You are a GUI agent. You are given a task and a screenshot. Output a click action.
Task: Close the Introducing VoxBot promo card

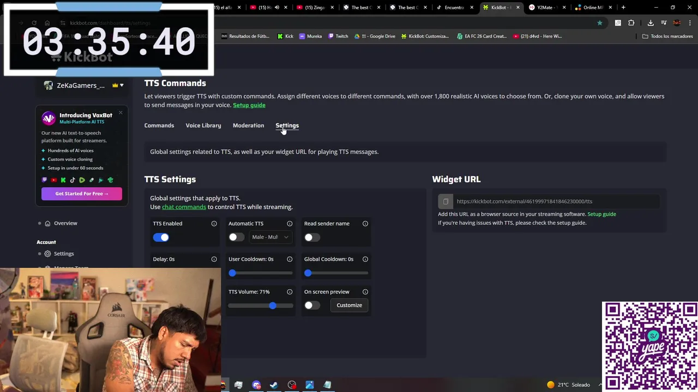pyautogui.click(x=121, y=113)
